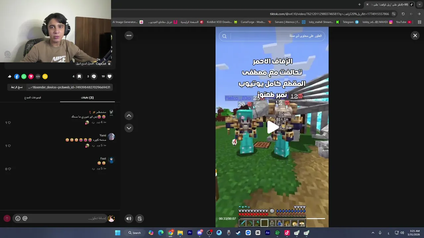Send to friends via red paper-plane icon

[31, 76]
